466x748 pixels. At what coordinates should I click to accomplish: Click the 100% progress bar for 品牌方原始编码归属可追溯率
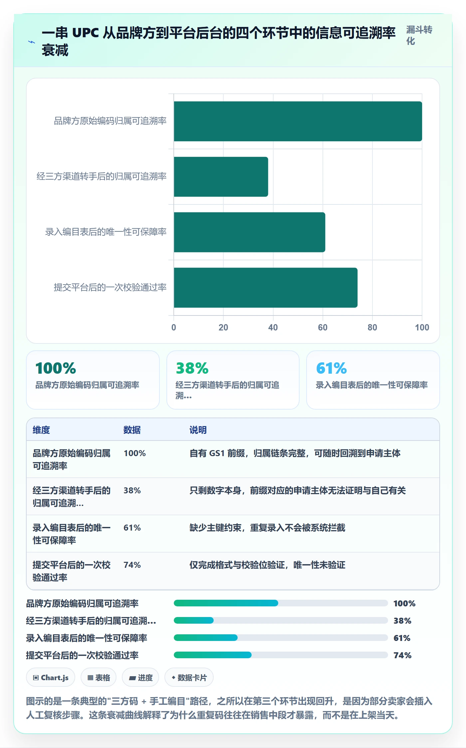[281, 603]
